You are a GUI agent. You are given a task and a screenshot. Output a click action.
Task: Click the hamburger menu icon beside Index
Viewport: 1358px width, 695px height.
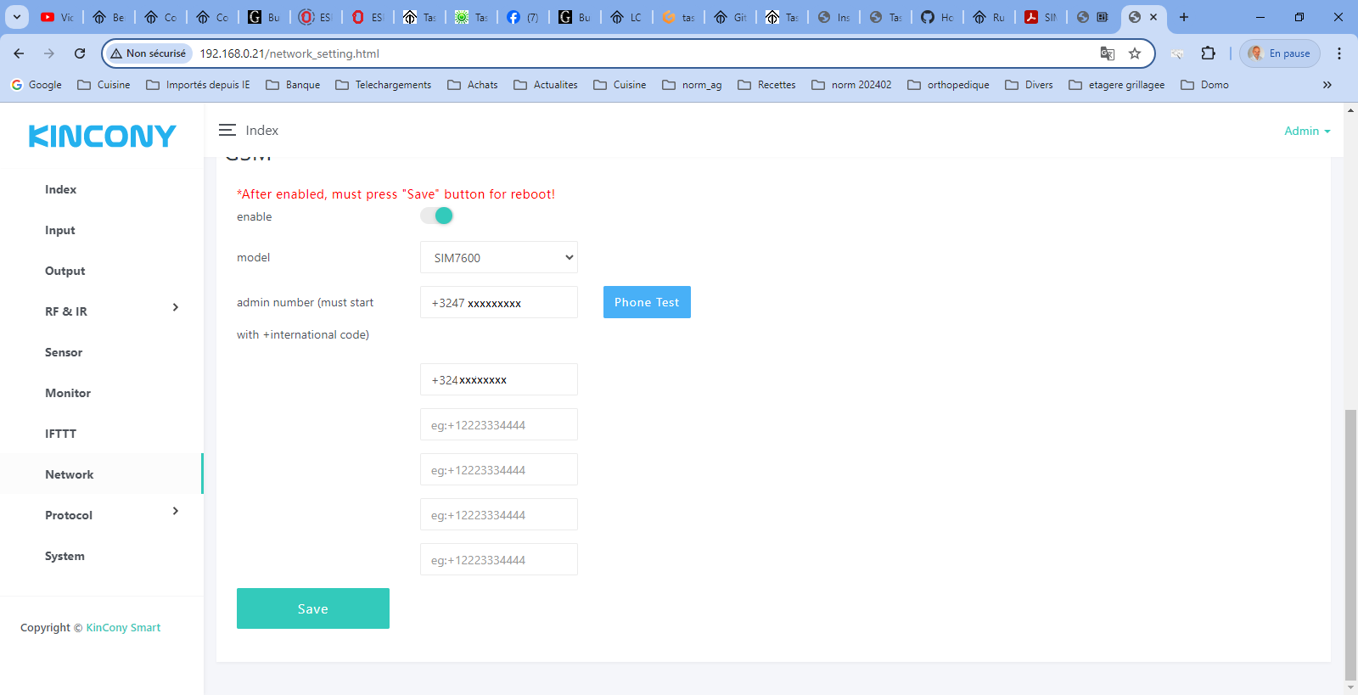pos(227,130)
